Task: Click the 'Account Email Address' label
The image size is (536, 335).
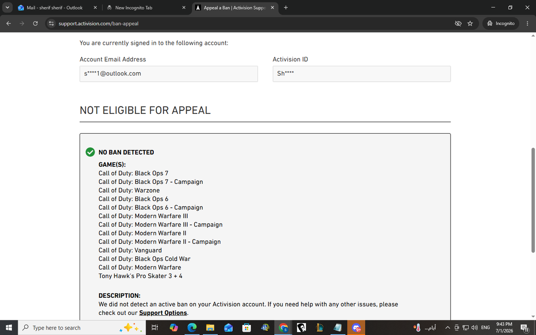Action: 113,59
